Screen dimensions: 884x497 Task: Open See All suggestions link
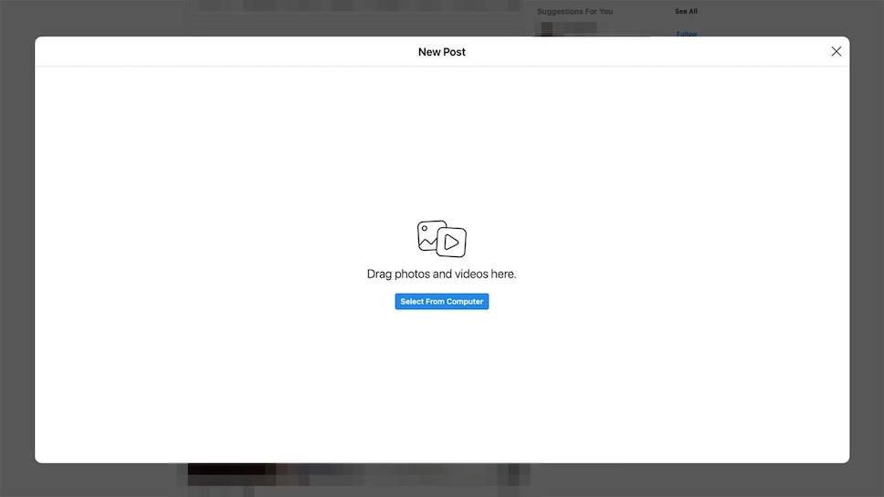click(x=686, y=12)
